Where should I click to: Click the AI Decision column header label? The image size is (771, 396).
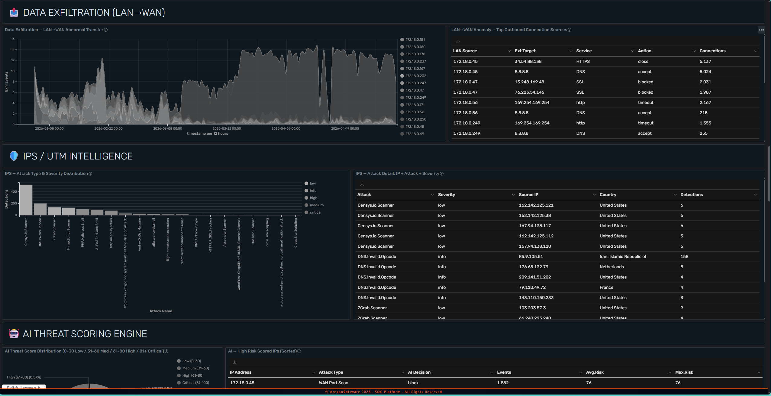(419, 372)
